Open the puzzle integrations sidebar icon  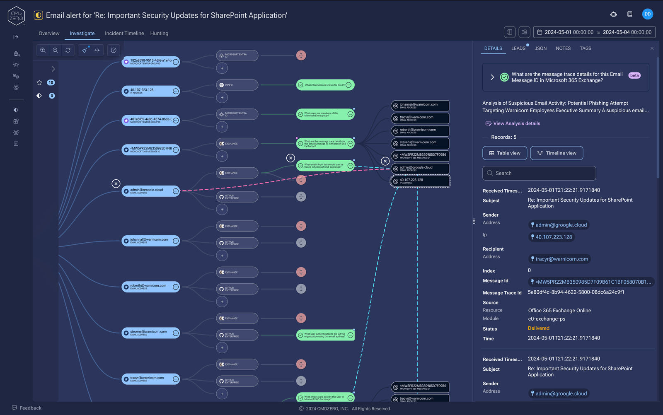[16, 121]
